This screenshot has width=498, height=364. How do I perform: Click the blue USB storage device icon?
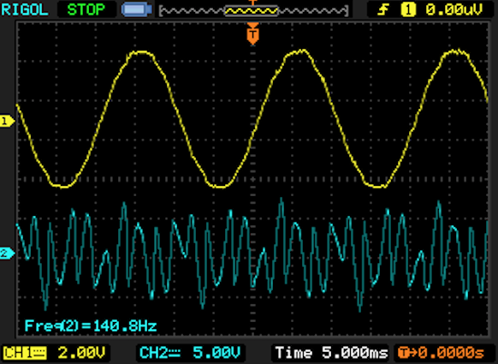tap(137, 9)
